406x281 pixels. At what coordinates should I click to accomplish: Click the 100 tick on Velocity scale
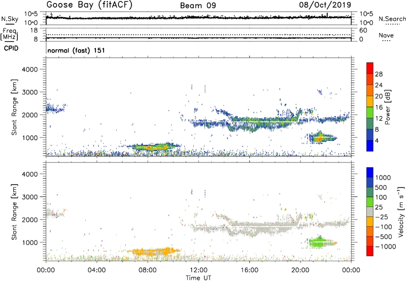coord(381,197)
